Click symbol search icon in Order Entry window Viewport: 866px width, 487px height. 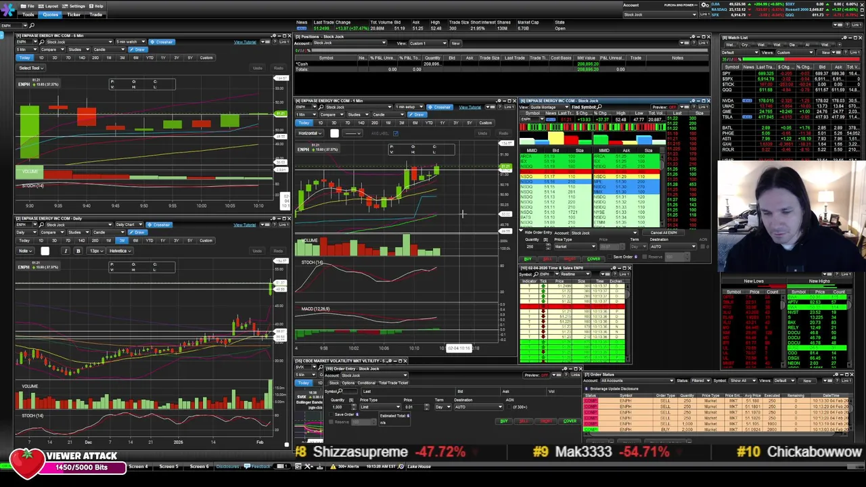(341, 391)
